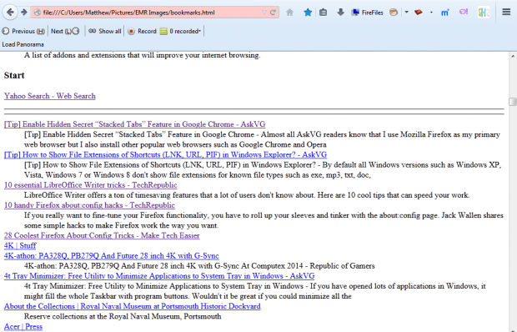Open 10 essential LibreOffice Writer tricks link

coord(90,185)
